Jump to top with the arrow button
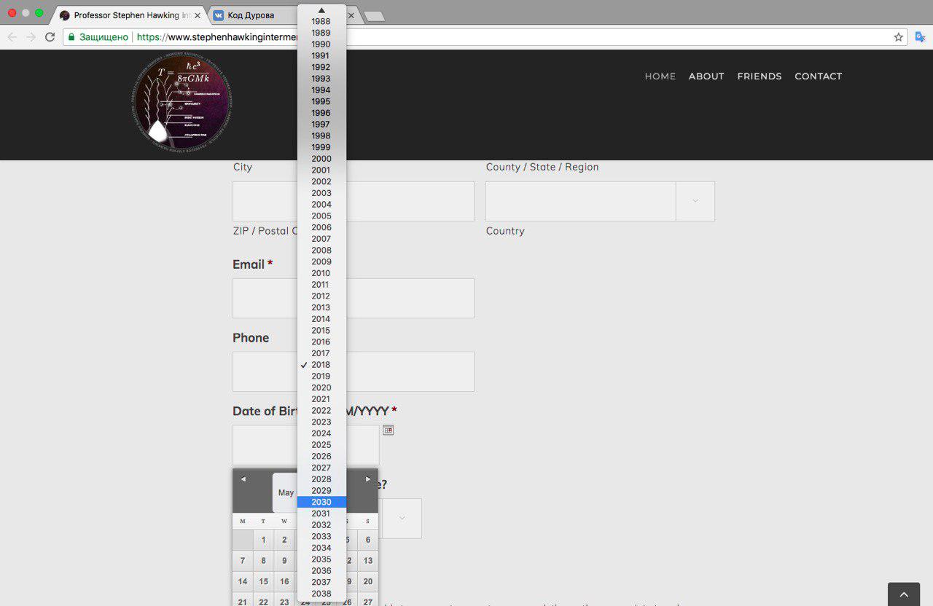This screenshot has height=606, width=933. coord(904,594)
